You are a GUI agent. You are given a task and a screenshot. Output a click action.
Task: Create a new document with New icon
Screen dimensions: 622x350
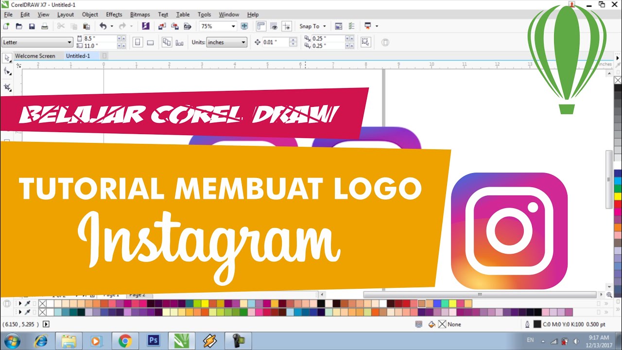tap(7, 26)
